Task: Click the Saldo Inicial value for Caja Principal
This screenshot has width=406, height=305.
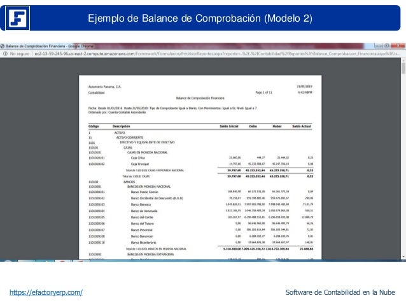Action: click(235, 164)
